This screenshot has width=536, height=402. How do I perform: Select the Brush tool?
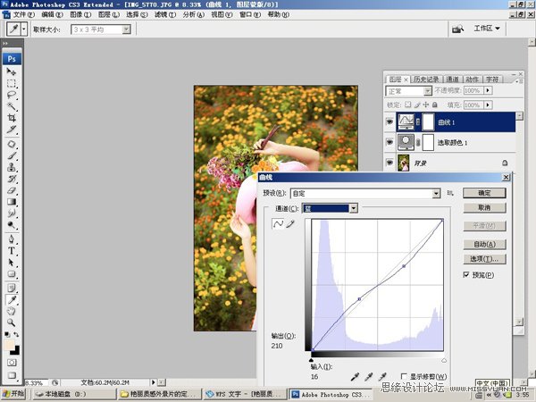[12, 155]
